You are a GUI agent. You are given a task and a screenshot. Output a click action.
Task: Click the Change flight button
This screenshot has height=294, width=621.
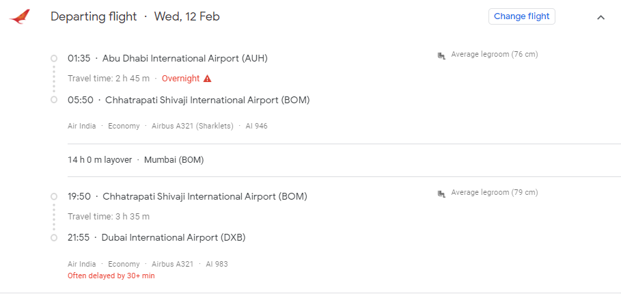tap(521, 16)
